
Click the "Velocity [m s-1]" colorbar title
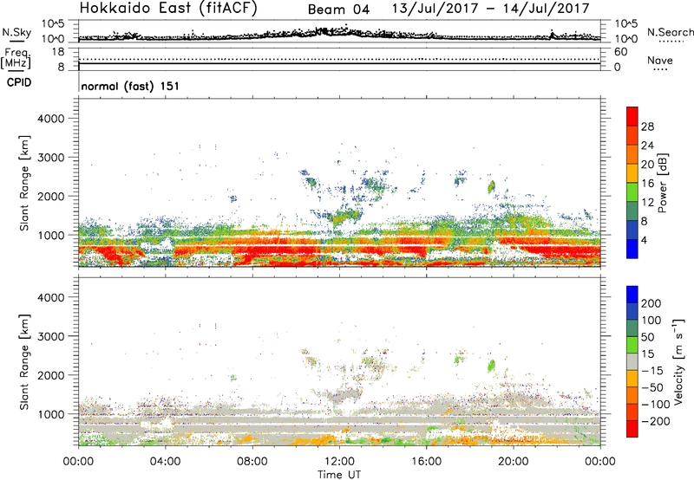[x=678, y=361]
